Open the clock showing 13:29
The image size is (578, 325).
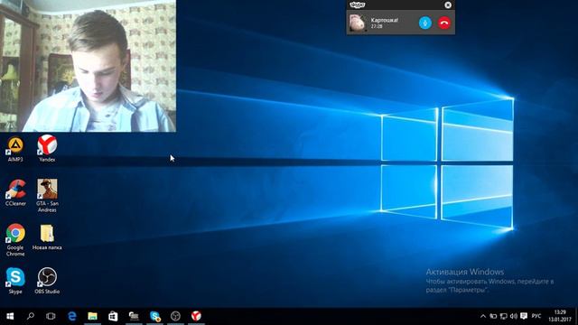point(560,316)
